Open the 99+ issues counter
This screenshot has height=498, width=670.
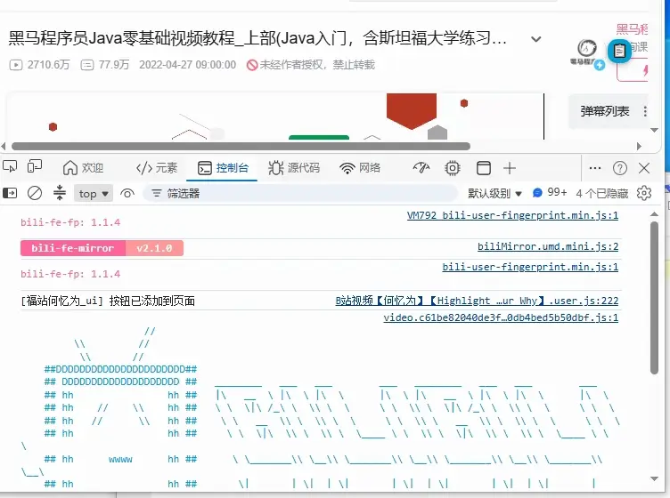[x=550, y=193]
